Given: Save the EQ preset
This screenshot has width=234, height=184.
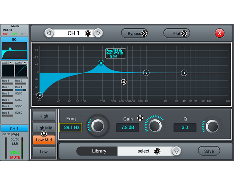Looking at the screenshot, I should click(209, 151).
